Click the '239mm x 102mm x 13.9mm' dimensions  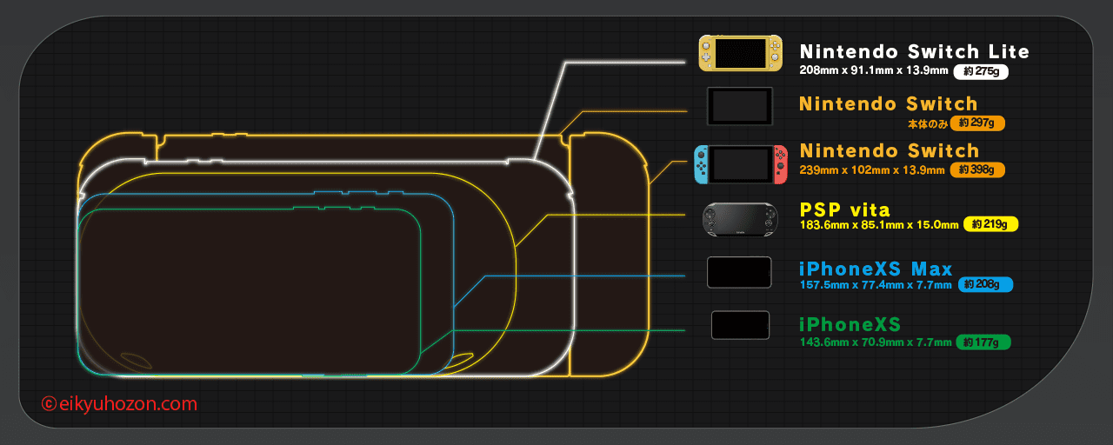click(872, 170)
